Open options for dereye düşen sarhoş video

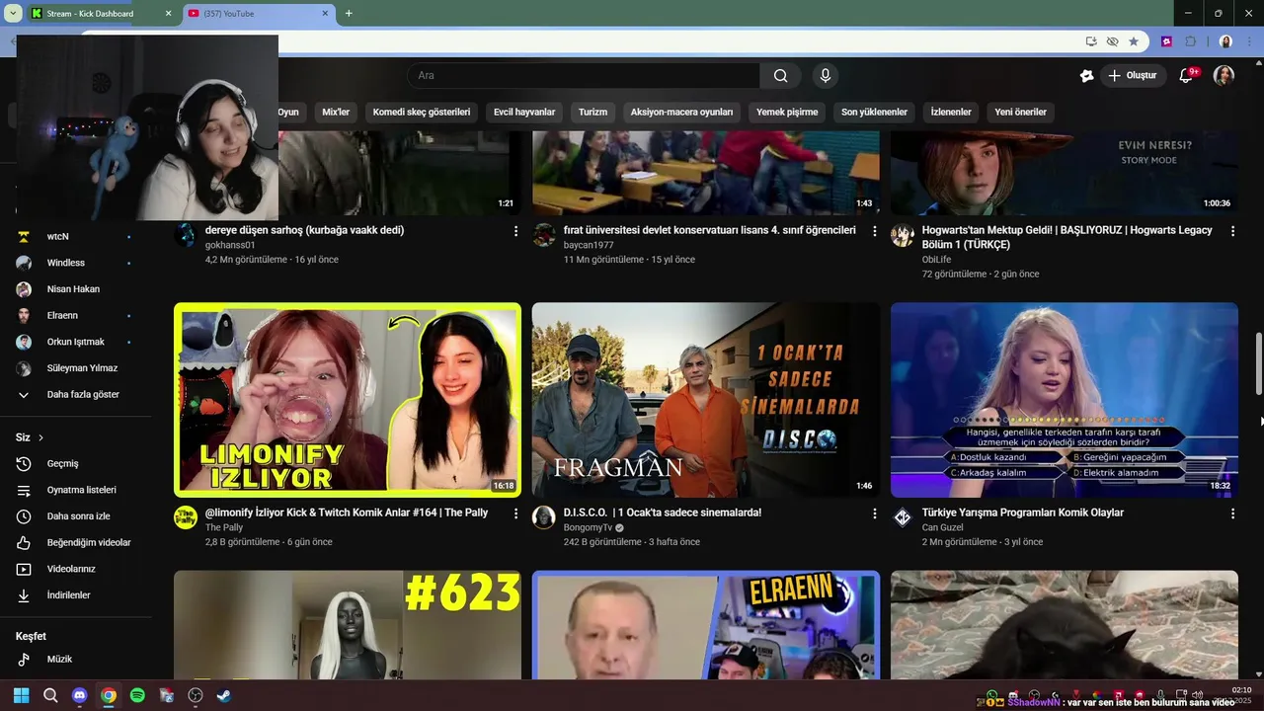point(515,231)
